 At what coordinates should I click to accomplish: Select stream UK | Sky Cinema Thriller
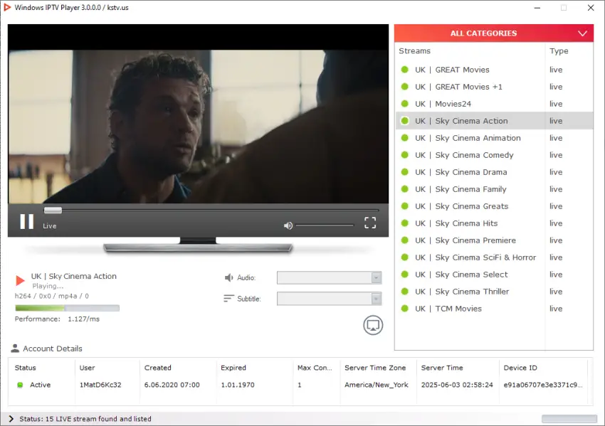coord(494,292)
